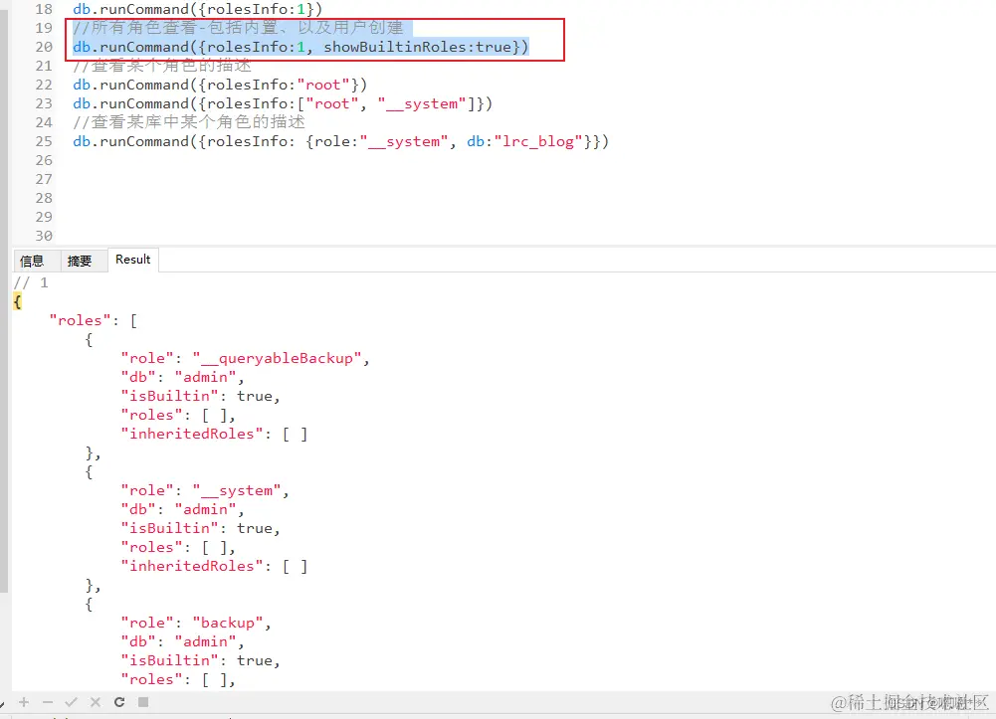This screenshot has width=996, height=719.
Task: Click the delete record minus icon
Action: [48, 702]
